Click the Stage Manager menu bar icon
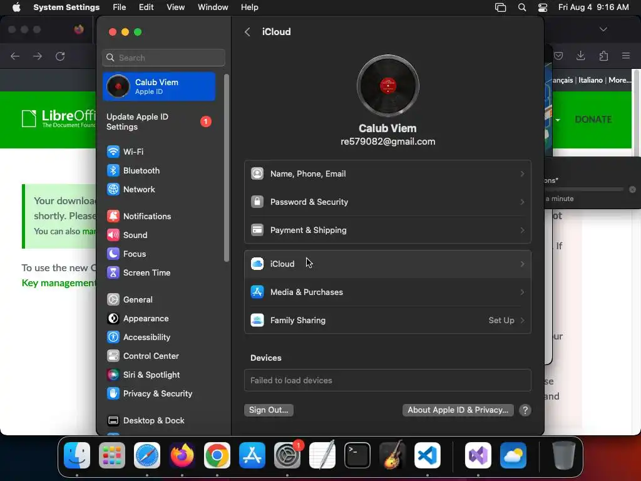 pyautogui.click(x=500, y=8)
